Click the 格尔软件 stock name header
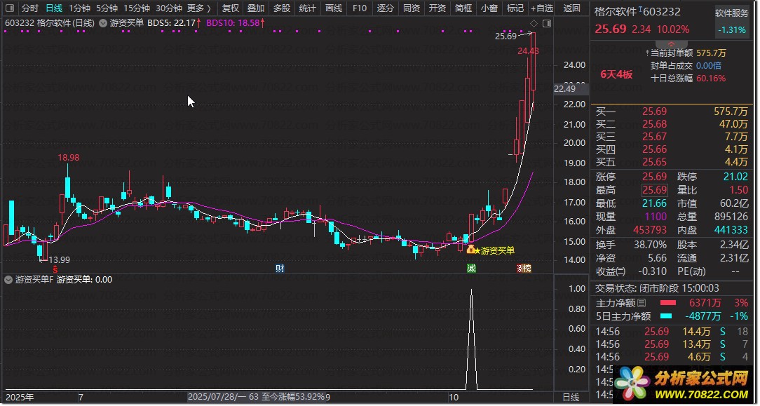The width and height of the screenshot is (760, 406). (615, 12)
